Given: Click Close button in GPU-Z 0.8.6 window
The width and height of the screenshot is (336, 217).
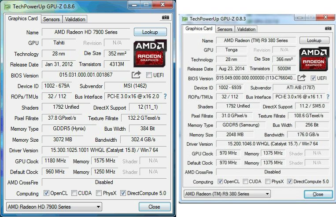Looking at the screenshot, I should click(155, 207).
